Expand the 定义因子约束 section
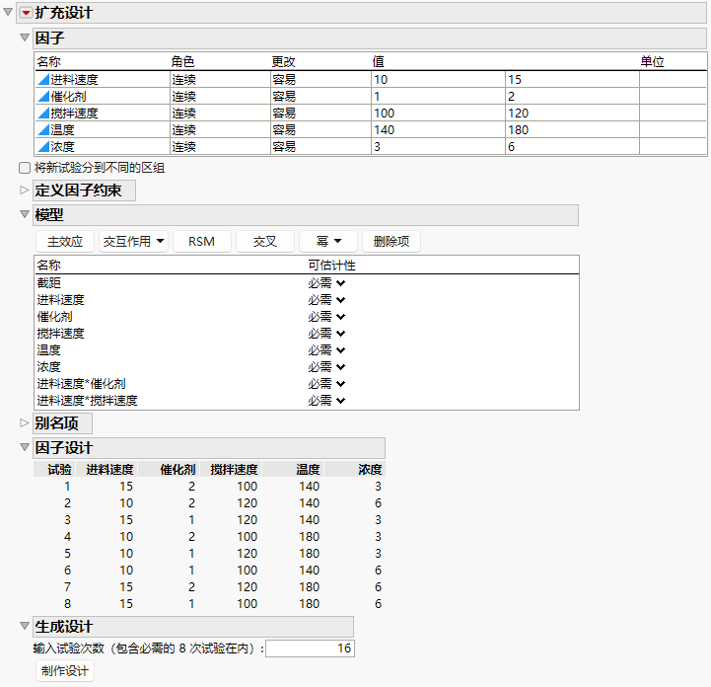Image resolution: width=711 pixels, height=687 pixels. (x=25, y=191)
